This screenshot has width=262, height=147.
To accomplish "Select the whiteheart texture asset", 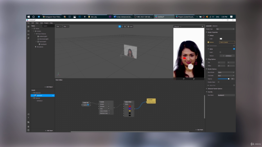I will 40,101.
